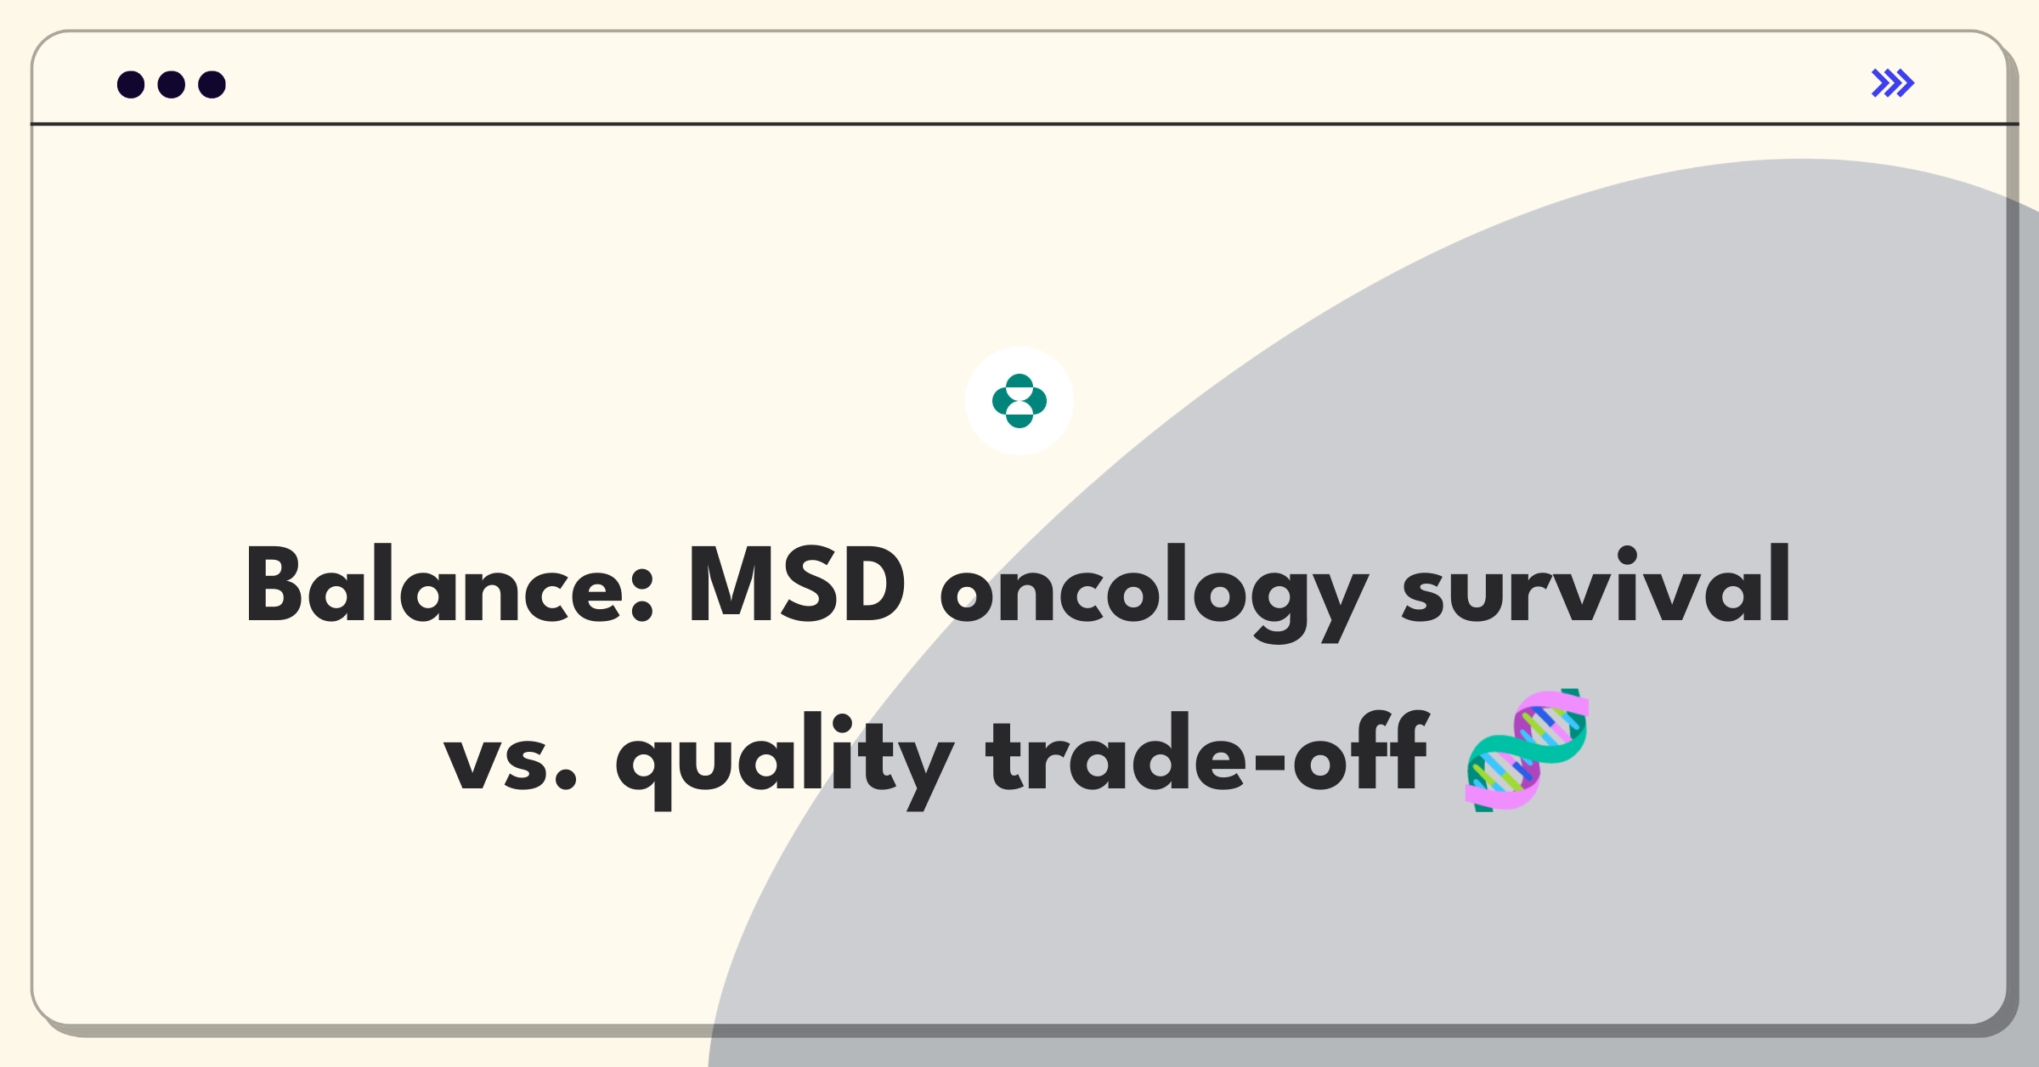Click the teal MSD logo
Screen dimensions: 2039x1067
coord(1019,401)
